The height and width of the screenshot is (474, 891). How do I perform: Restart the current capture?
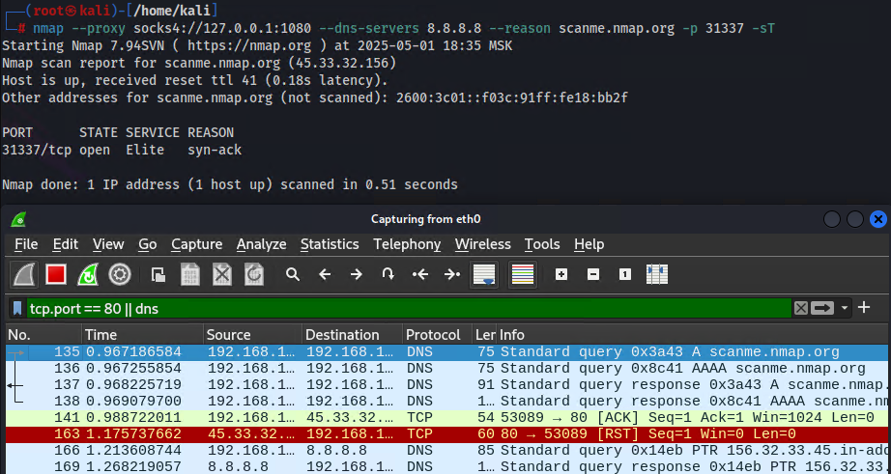(x=88, y=274)
